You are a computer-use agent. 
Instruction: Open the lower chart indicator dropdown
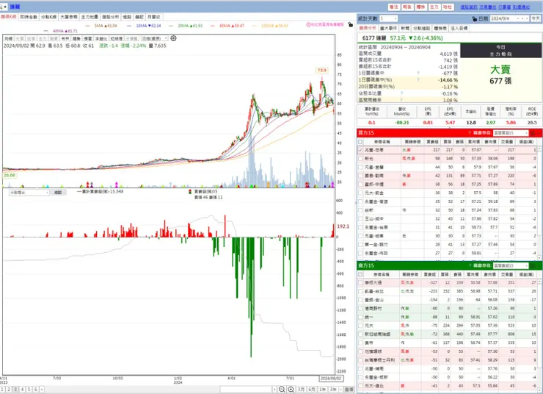coord(29,193)
